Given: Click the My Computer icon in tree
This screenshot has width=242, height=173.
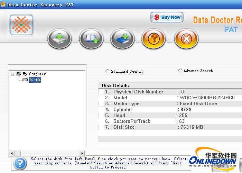Looking at the screenshot, I should 18,74.
